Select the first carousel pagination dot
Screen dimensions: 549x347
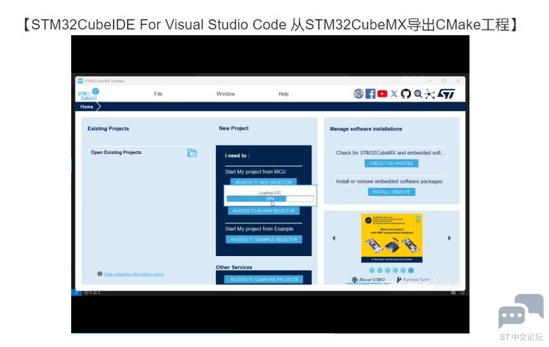[372, 270]
